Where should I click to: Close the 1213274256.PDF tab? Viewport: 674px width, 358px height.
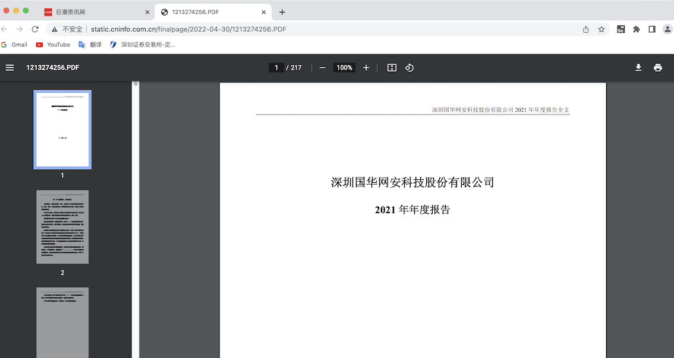[263, 12]
